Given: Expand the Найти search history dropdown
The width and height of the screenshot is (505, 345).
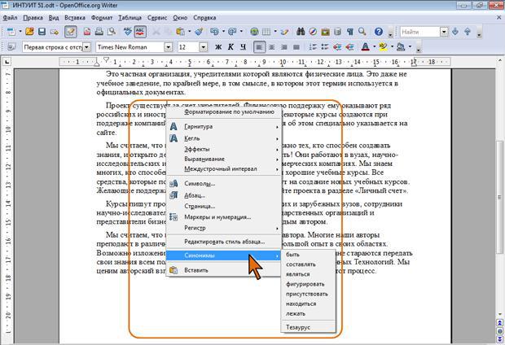Looking at the screenshot, I should click(x=445, y=32).
